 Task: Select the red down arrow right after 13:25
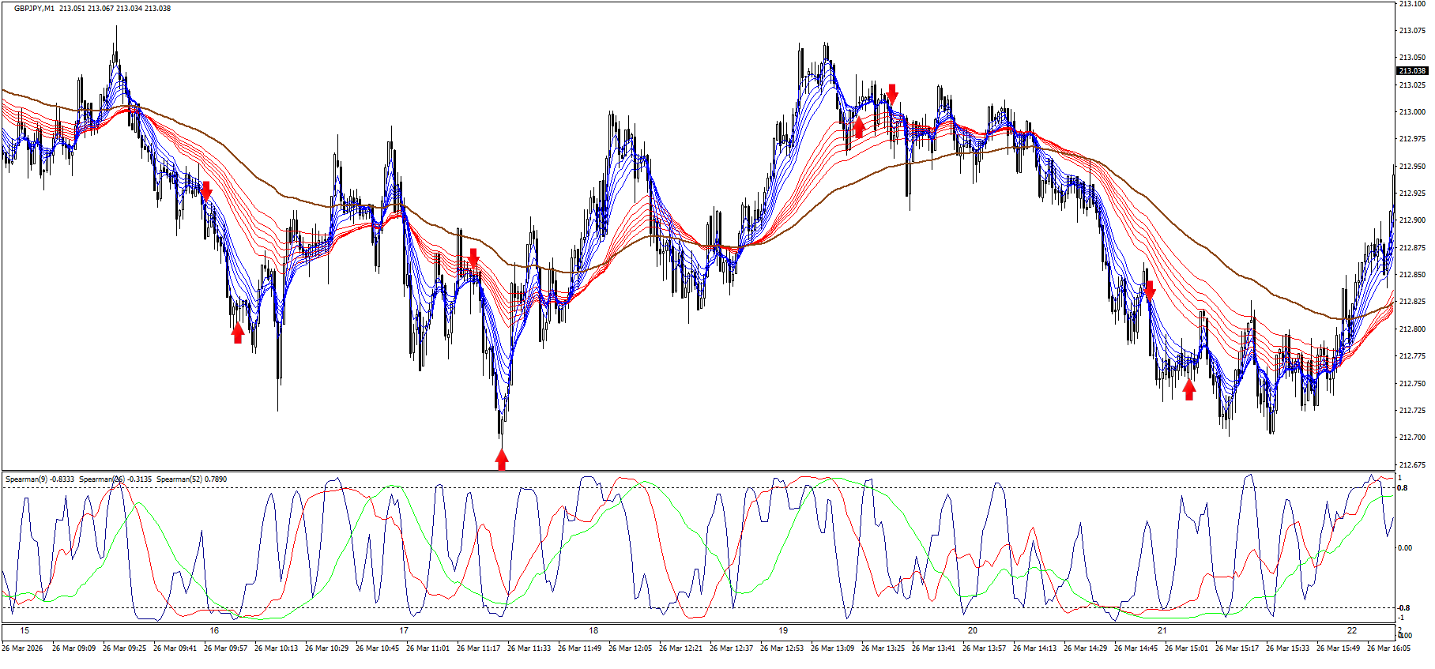coord(892,94)
